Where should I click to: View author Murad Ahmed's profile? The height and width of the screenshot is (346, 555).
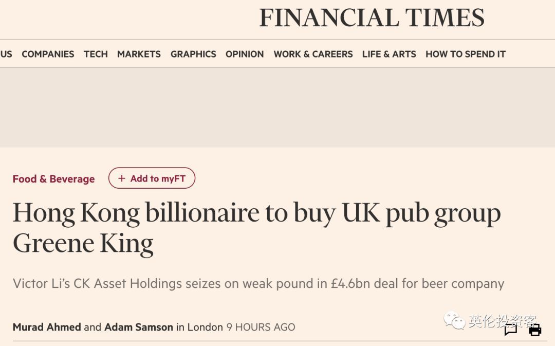(x=46, y=327)
